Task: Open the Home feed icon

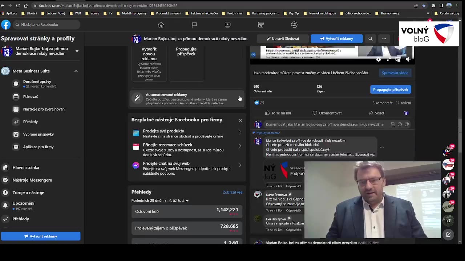Action: (x=161, y=25)
